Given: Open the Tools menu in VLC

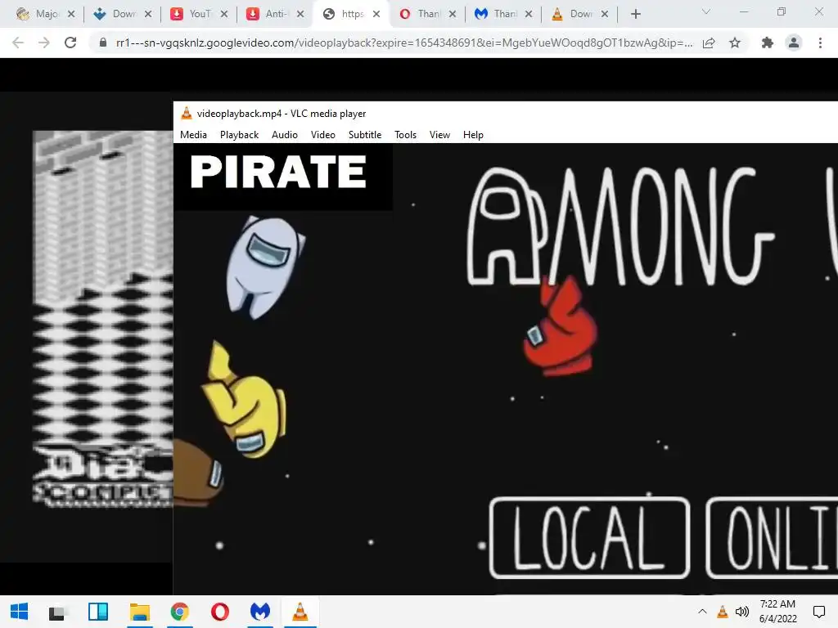Looking at the screenshot, I should 405,135.
